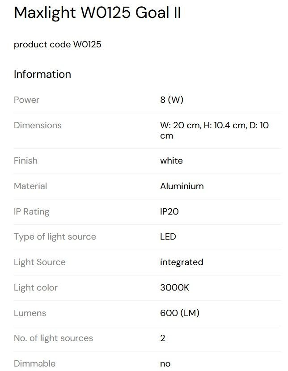Click the Maxlight W0125 Goal II title
This screenshot has width=288, height=371.
point(97,13)
